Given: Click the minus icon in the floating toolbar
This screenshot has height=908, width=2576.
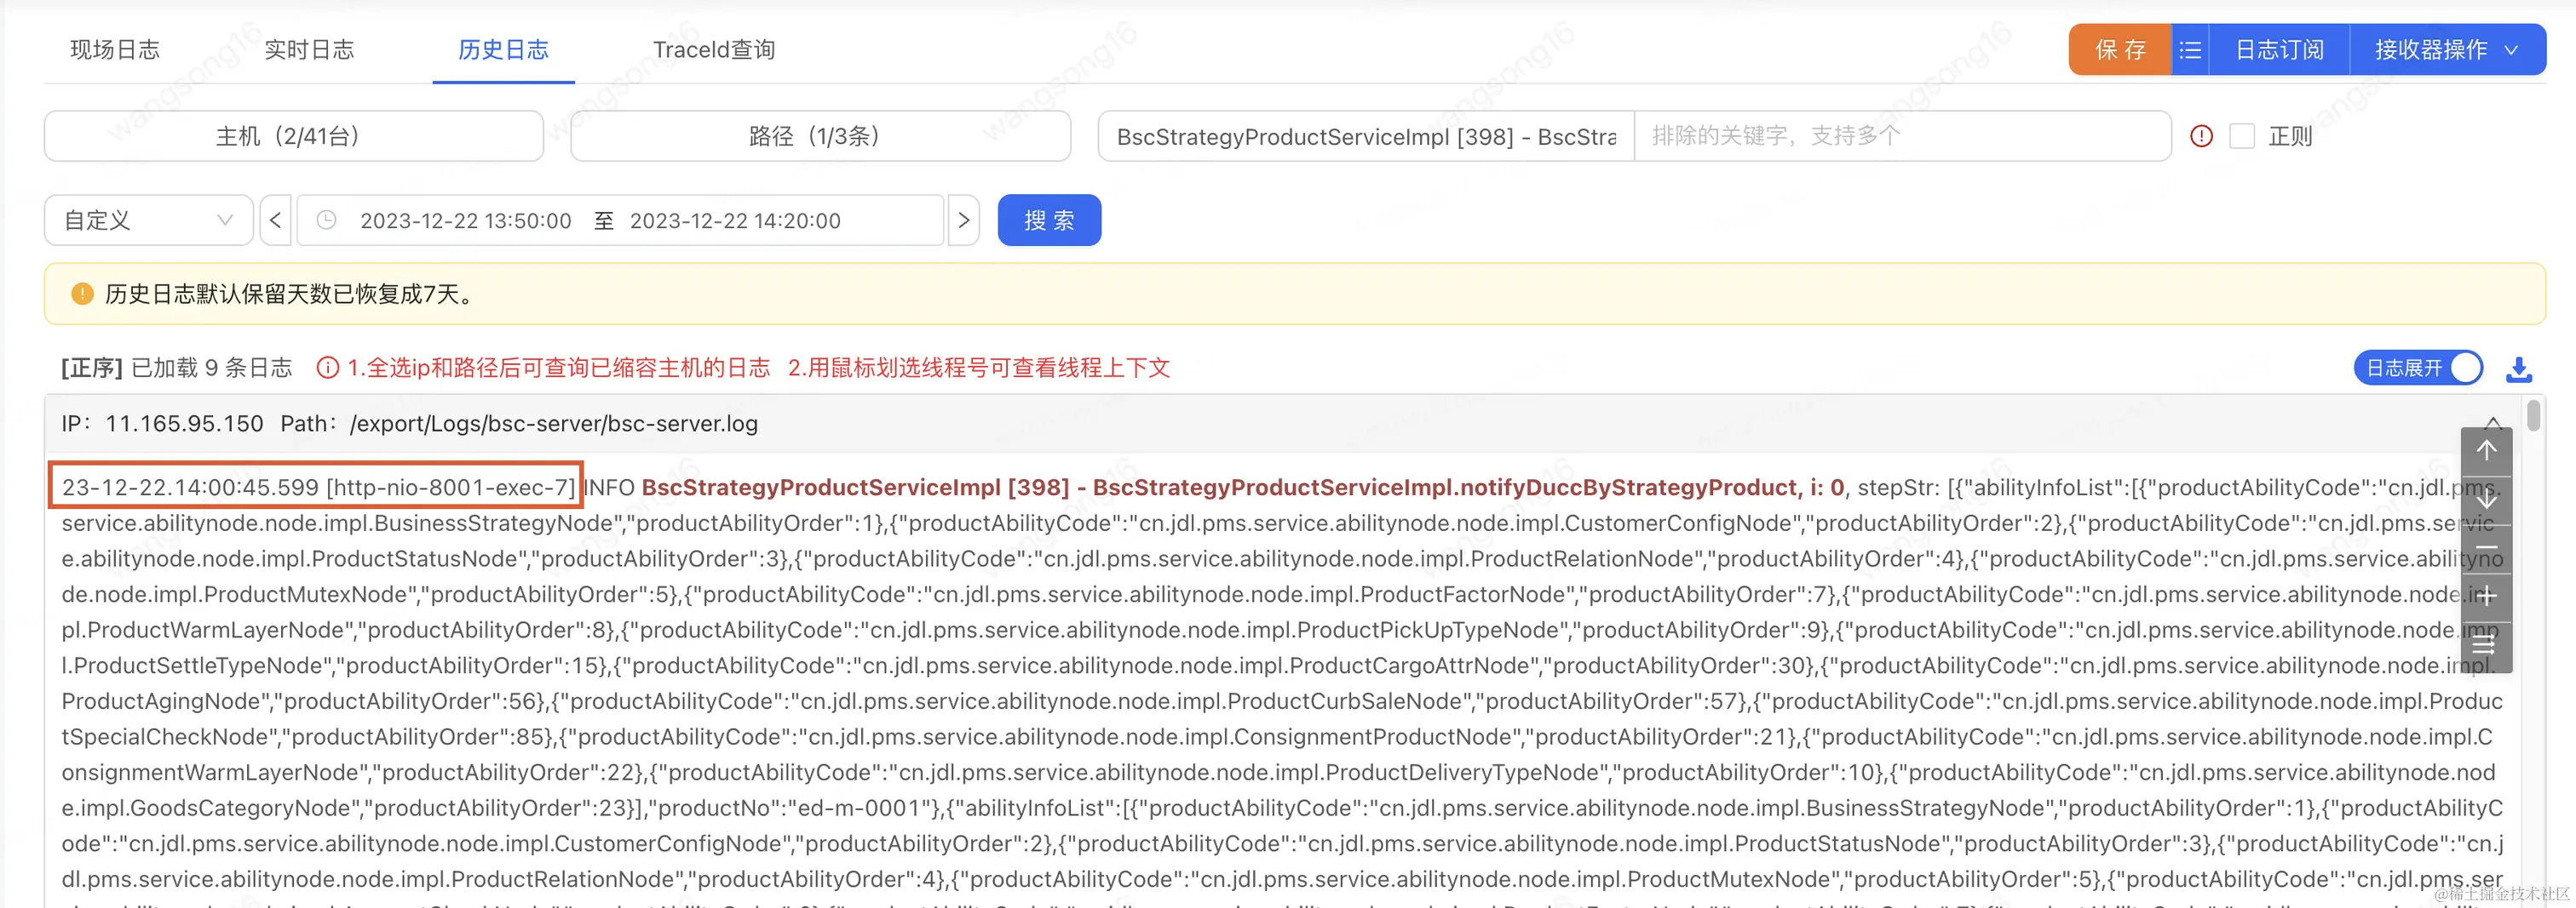Looking at the screenshot, I should pos(2486,548).
